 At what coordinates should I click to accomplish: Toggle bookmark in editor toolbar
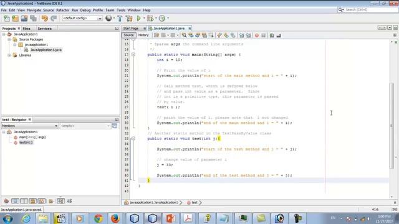233,35
